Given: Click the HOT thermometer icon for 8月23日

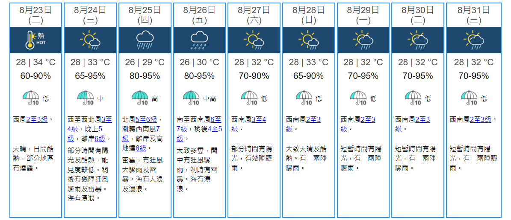Looking at the screenshot, I should point(35,40).
